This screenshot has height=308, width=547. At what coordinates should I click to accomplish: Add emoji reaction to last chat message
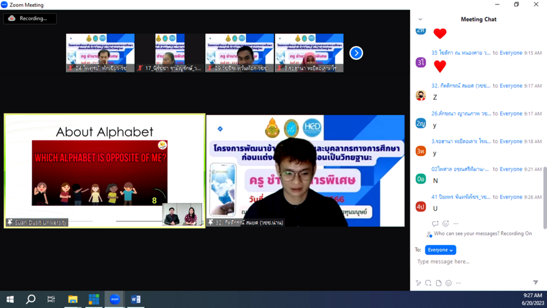point(446,224)
